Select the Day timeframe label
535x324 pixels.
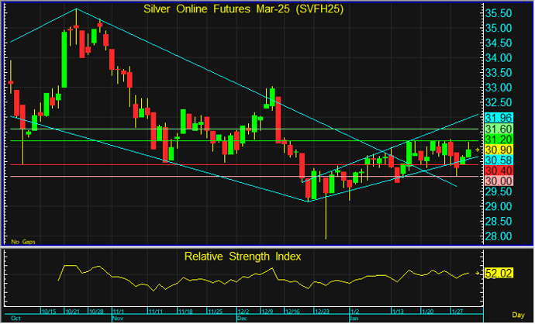[518, 315]
